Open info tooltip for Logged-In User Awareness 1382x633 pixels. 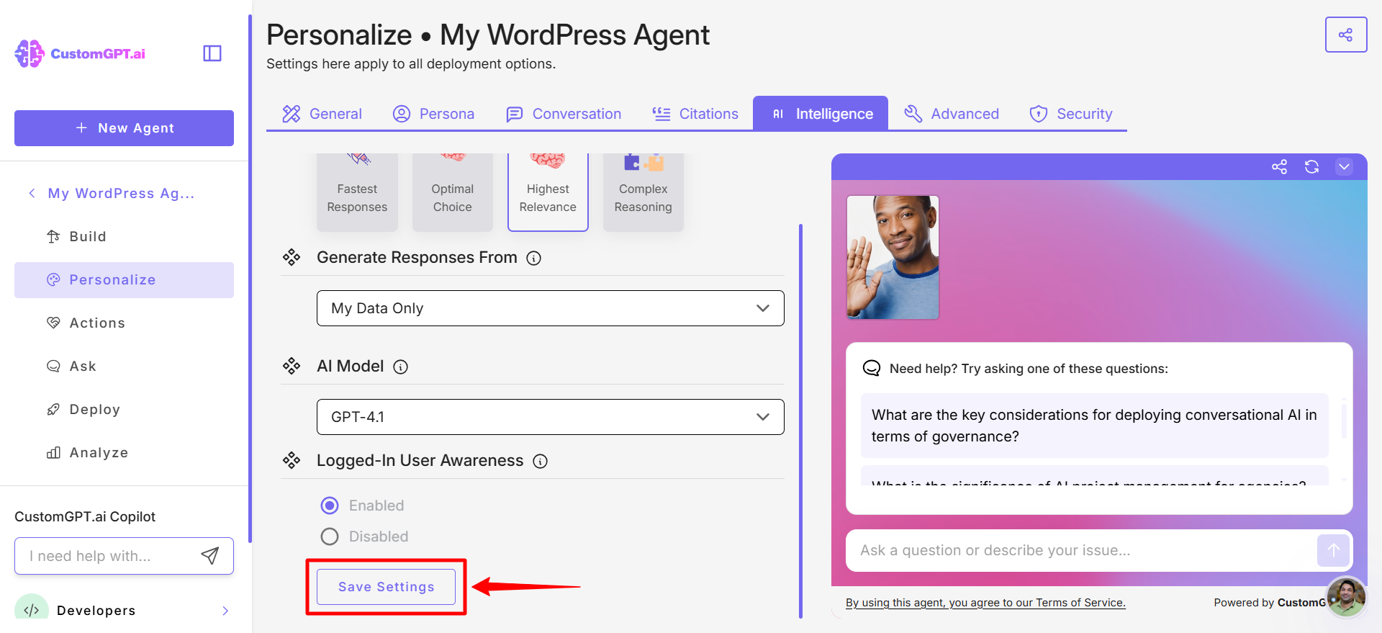pos(540,461)
